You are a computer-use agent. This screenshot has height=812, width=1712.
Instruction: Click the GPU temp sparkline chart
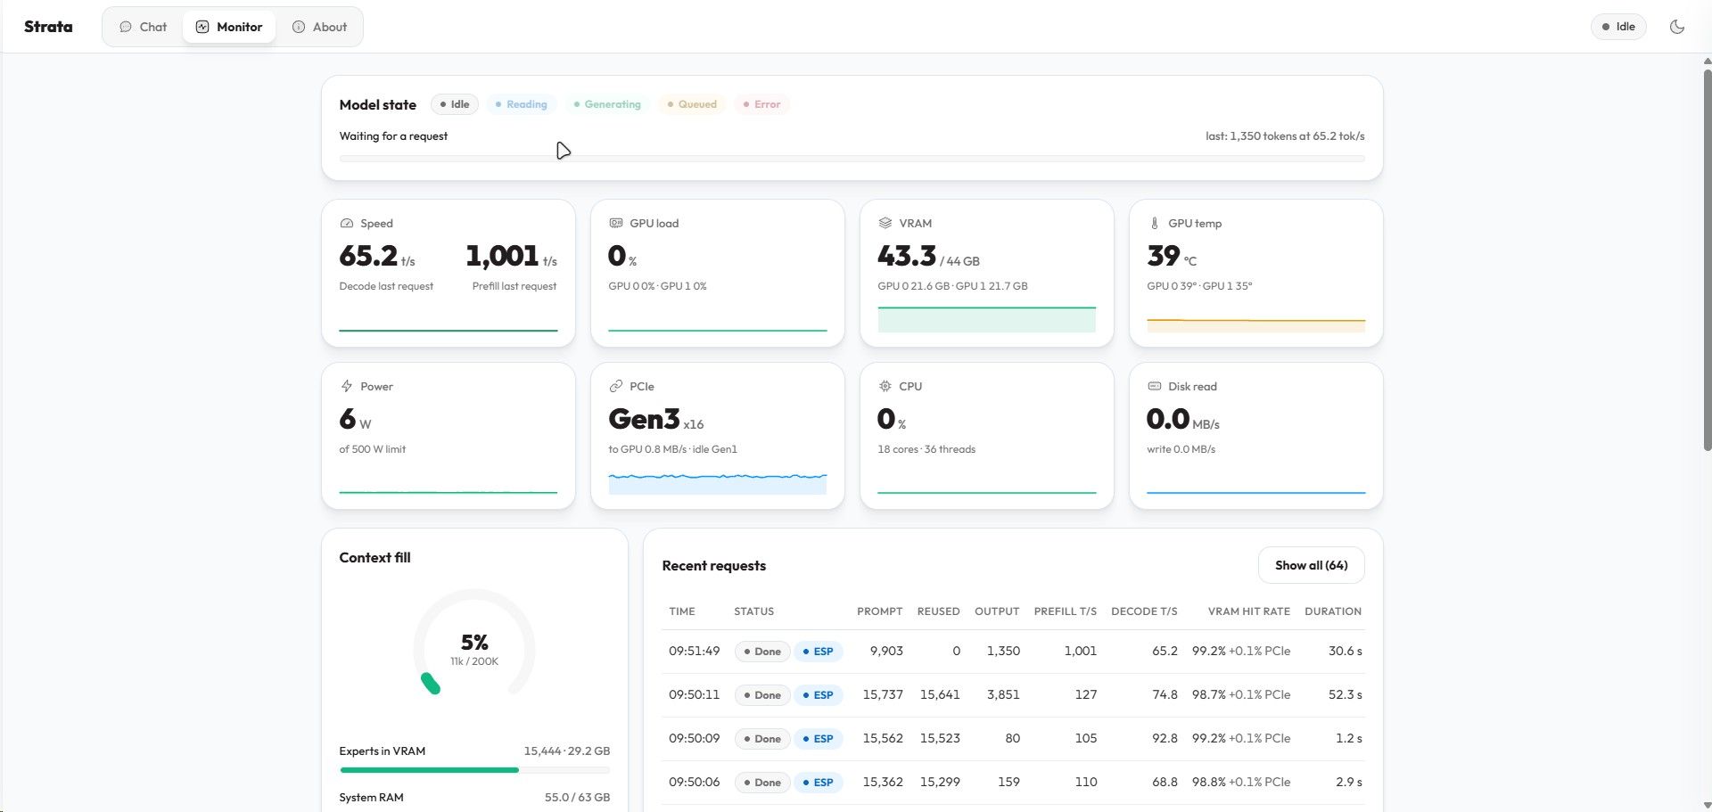1256,324
